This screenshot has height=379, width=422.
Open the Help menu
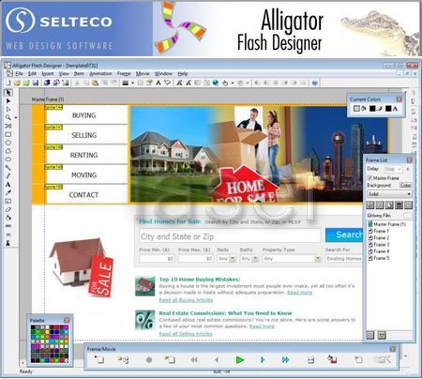183,74
